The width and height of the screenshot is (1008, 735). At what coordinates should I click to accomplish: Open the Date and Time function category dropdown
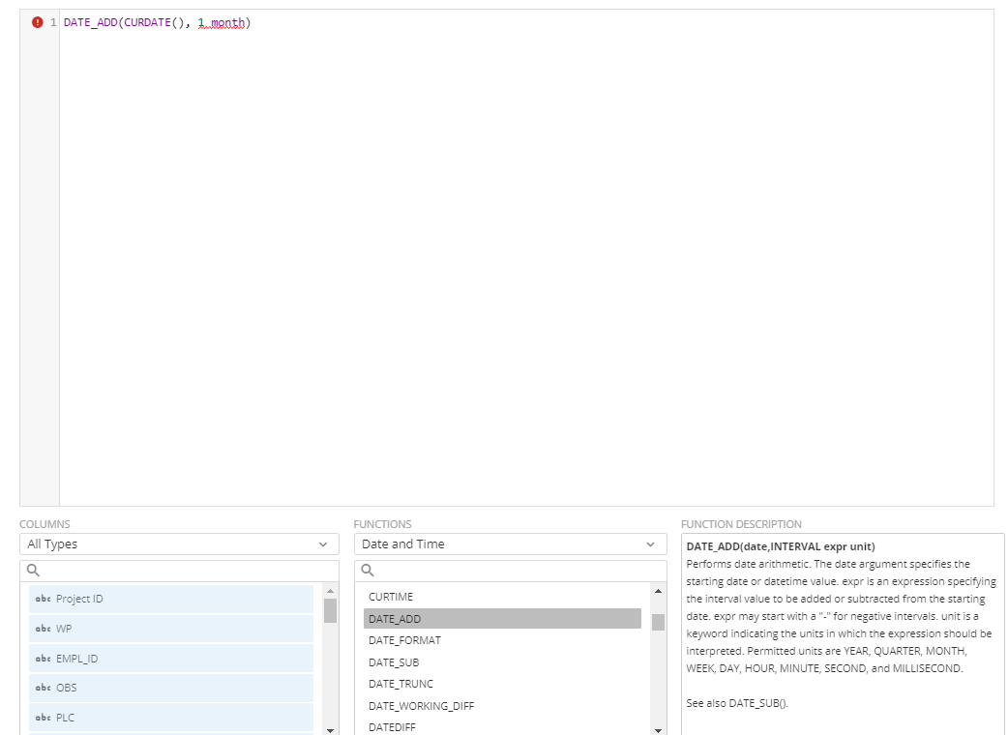(510, 544)
